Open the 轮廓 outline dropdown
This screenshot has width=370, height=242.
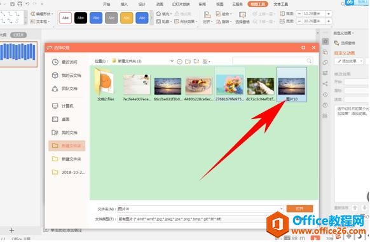click(163, 22)
